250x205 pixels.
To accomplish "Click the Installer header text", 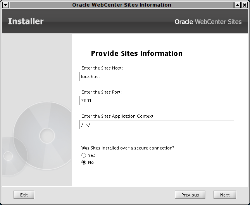I will 26,21.
